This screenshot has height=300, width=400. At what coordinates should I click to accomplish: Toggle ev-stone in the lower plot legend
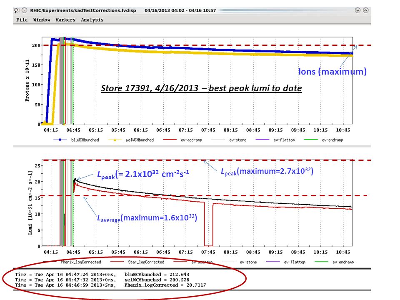click(x=240, y=262)
